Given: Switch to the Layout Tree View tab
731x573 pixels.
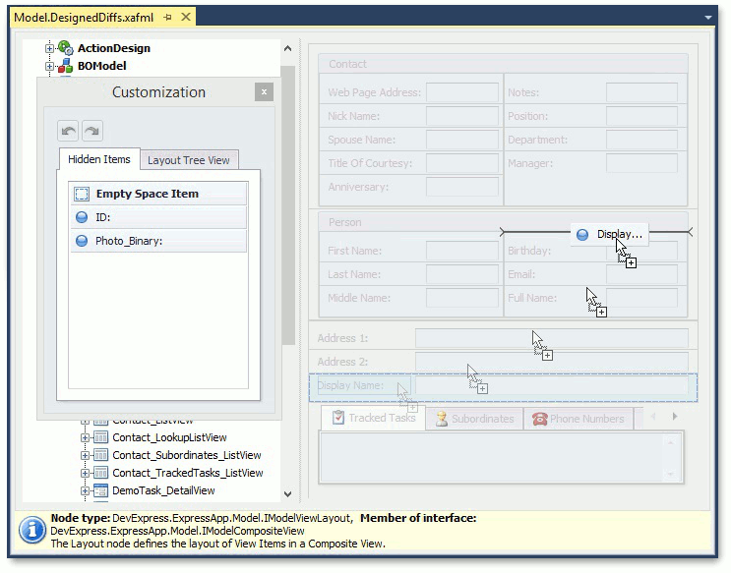Looking at the screenshot, I should 188,160.
